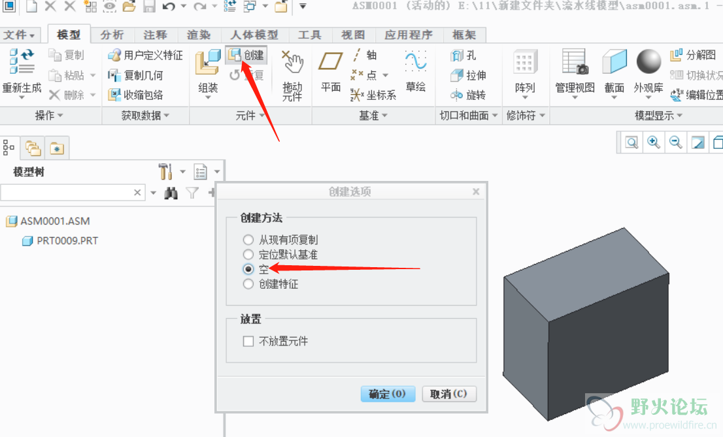Viewport: 723px width, 437px height.
Task: Click the Undo arrow icon
Action: pos(169,6)
